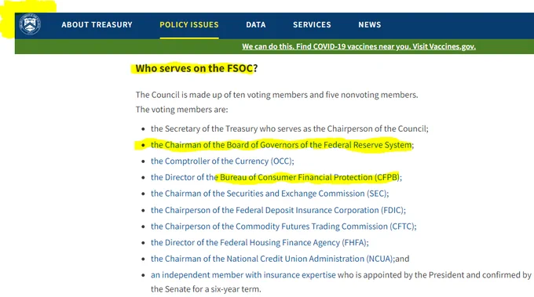Viewport: 534px width, 297px height.
Task: Select the Policy Issues nav tab
Action: [x=189, y=25]
